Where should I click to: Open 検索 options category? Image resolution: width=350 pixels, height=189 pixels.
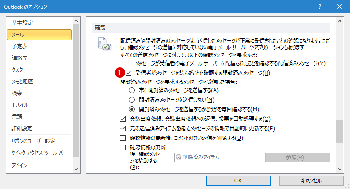pos(40,93)
